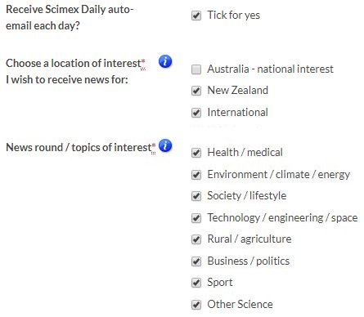Click info icon beside location of interest
364x317 pixels.
(165, 61)
